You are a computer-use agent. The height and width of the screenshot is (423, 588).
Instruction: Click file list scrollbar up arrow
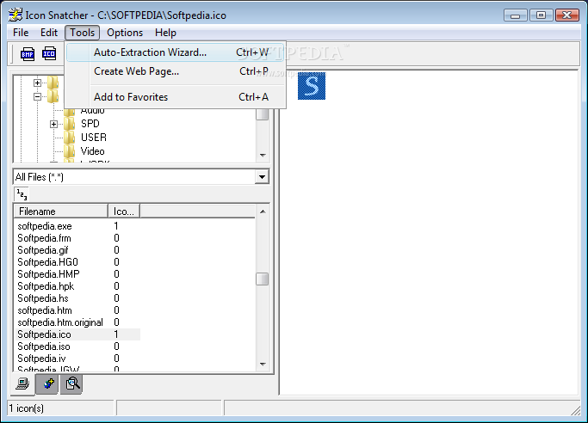click(x=263, y=211)
